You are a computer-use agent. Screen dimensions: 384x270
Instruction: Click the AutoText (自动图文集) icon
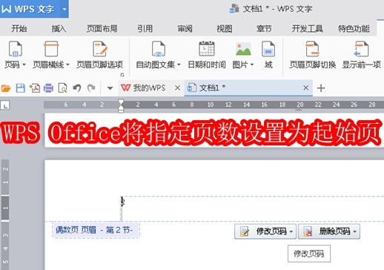pos(159,49)
